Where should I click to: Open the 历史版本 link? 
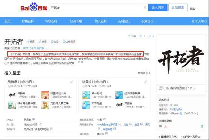tap(178, 109)
